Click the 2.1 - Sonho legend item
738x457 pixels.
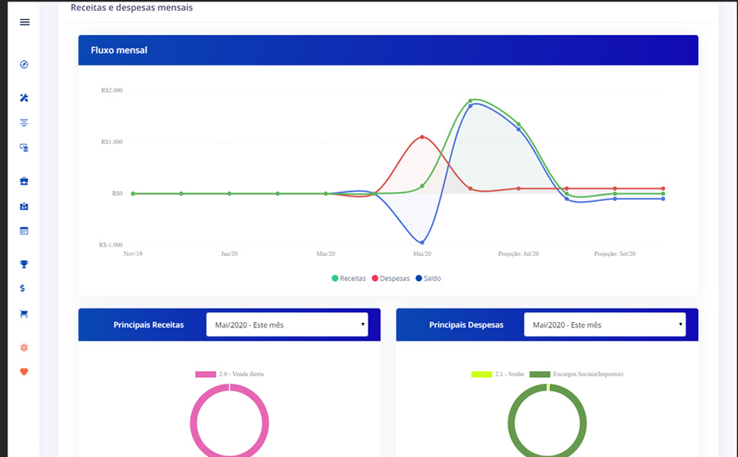click(498, 374)
